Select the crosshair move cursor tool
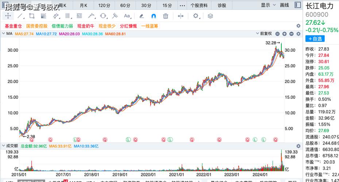Viewport: 339px width, 182px height. 8,16
